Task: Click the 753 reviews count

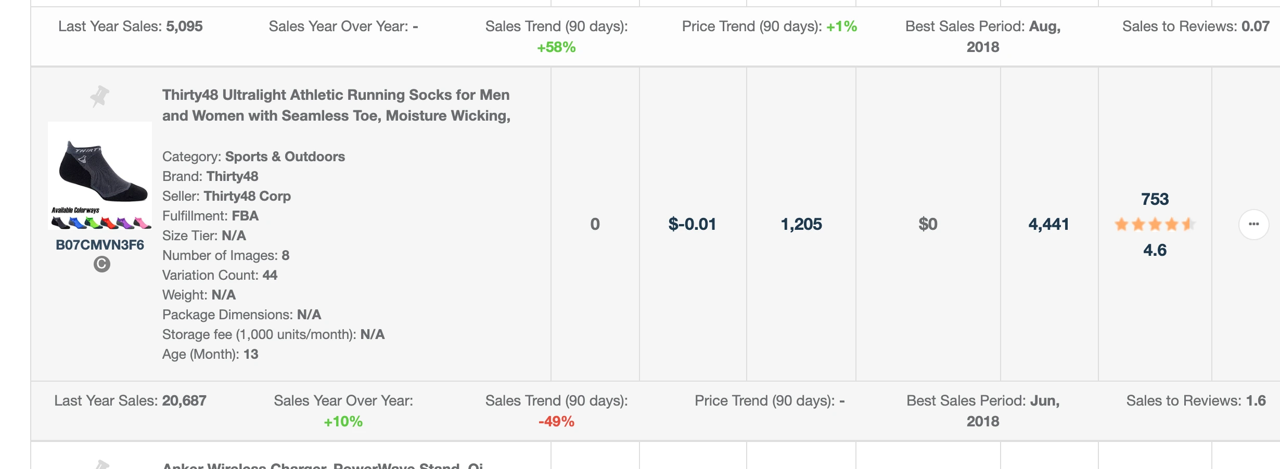Action: point(1155,199)
